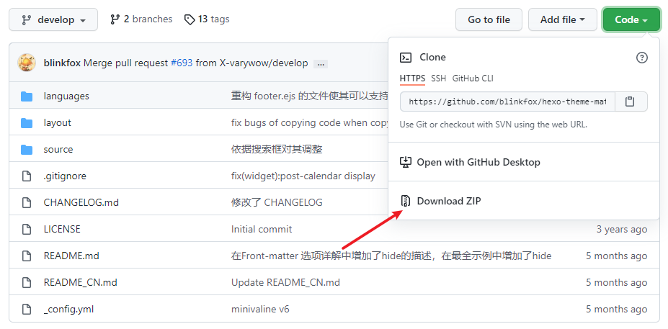The width and height of the screenshot is (668, 329).
Task: Open the blinkfox author link
Action: (x=62, y=63)
